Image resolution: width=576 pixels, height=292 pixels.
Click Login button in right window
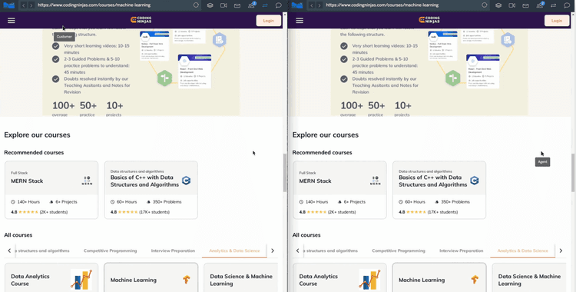click(557, 21)
